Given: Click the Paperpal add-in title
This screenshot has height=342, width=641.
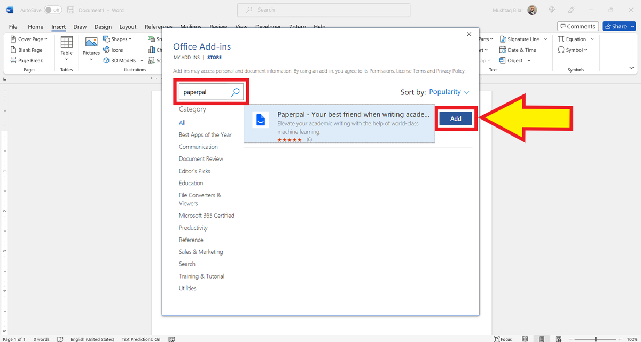Looking at the screenshot, I should point(353,114).
